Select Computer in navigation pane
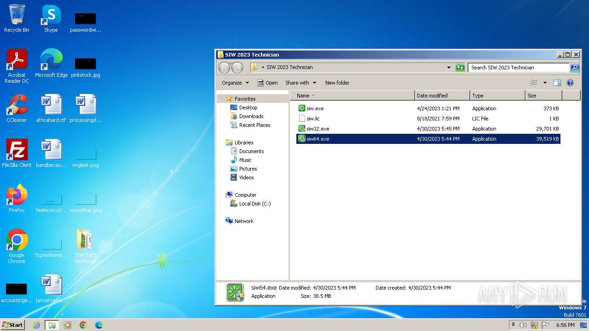This screenshot has height=331, width=589. tap(245, 195)
